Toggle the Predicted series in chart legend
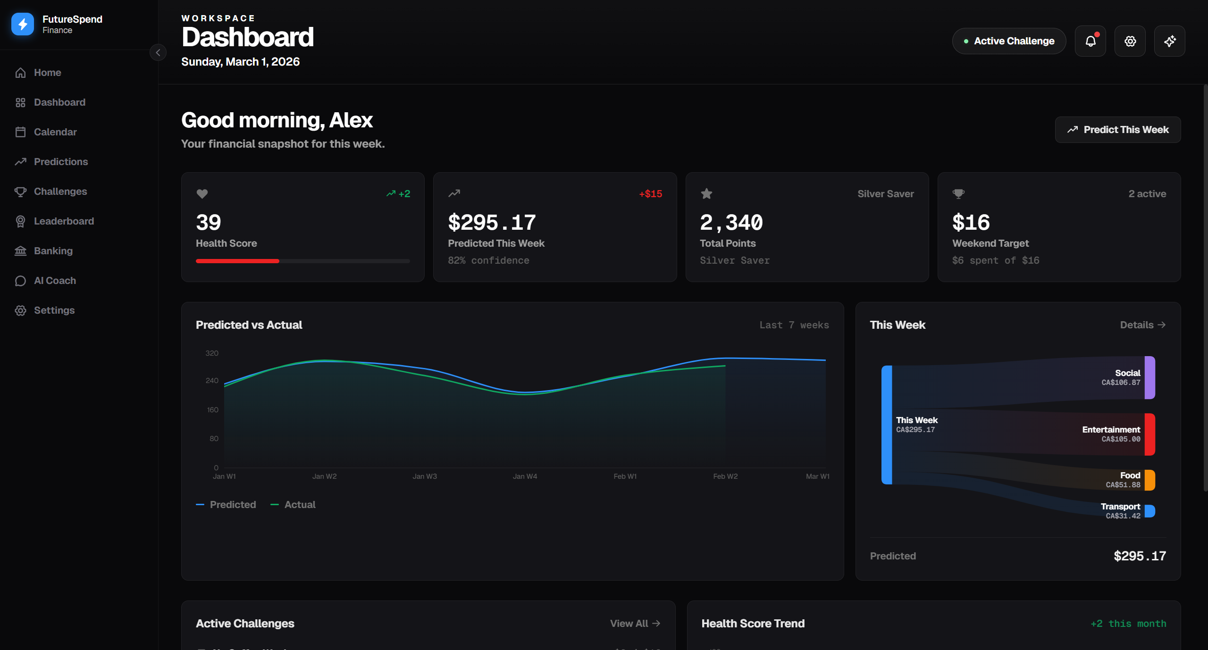This screenshot has width=1208, height=650. click(x=226, y=505)
